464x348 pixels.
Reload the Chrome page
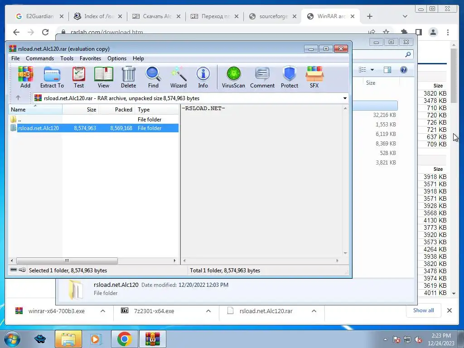pos(45,32)
